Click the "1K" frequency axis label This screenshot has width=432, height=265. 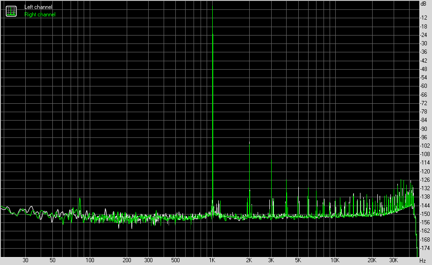[x=212, y=260]
